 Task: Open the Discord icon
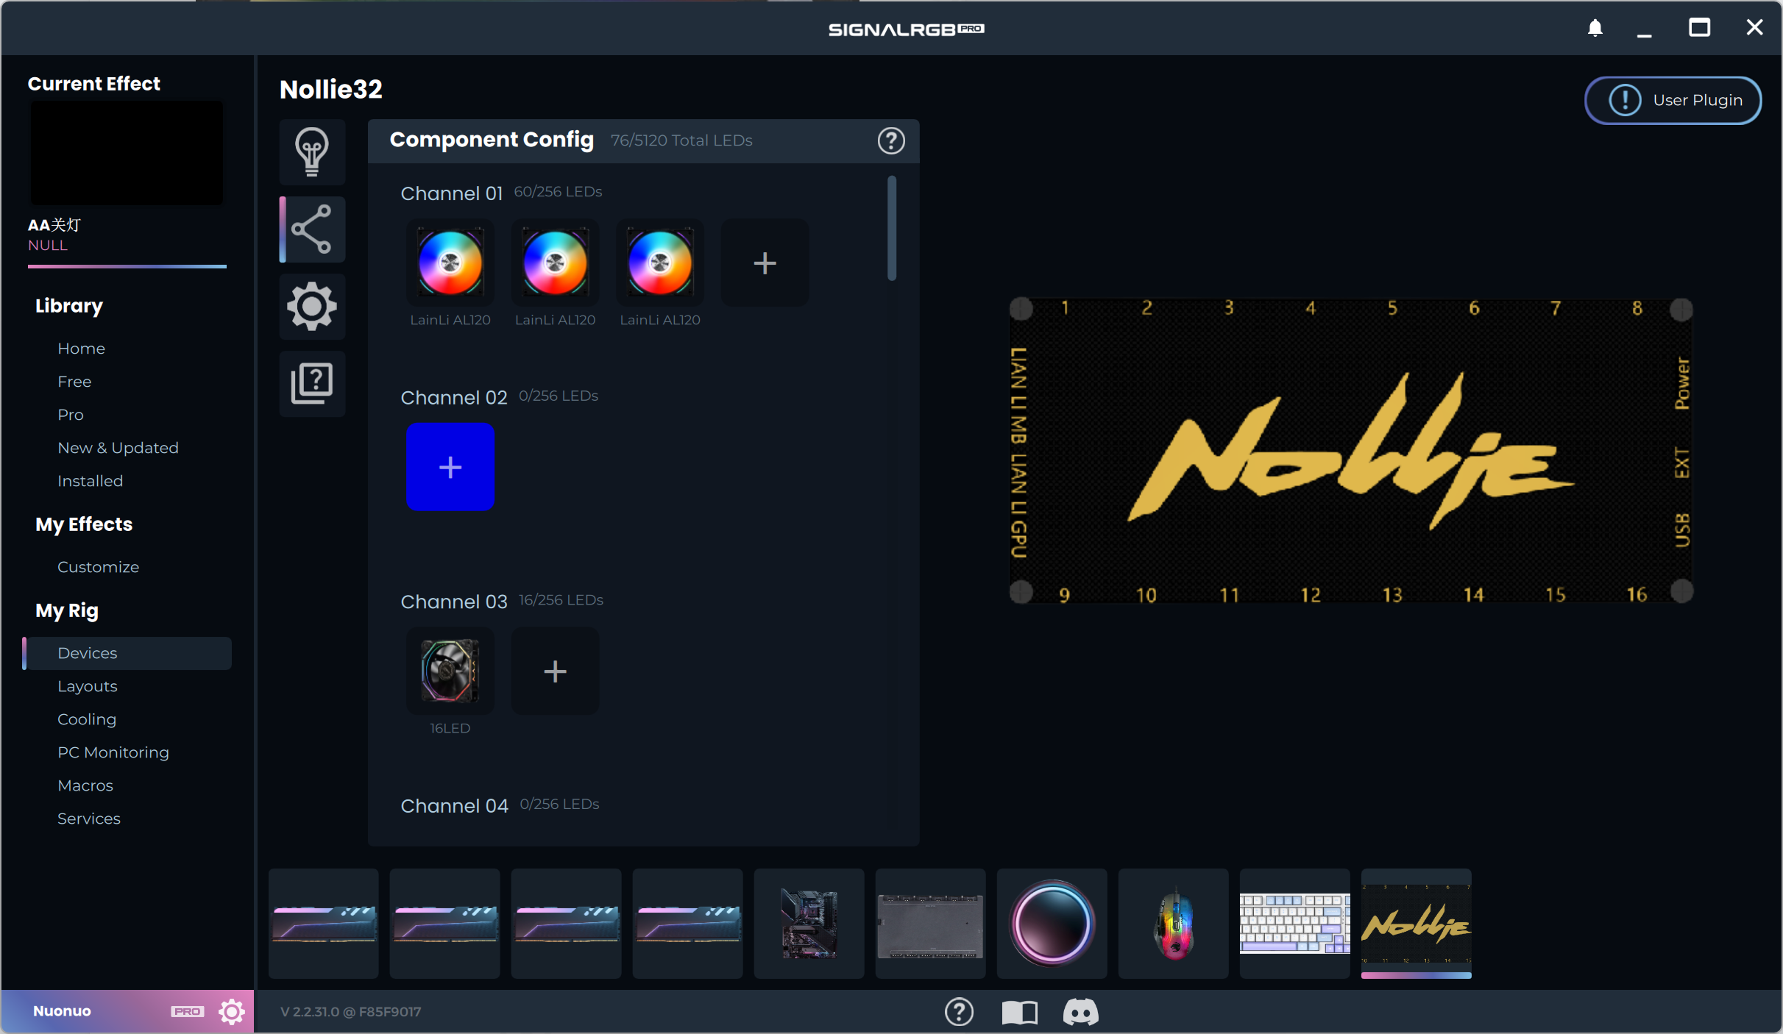(x=1080, y=1012)
